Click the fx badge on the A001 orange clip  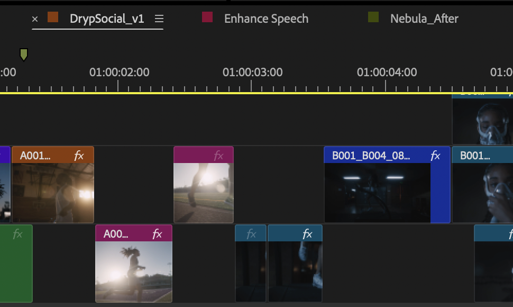(78, 155)
